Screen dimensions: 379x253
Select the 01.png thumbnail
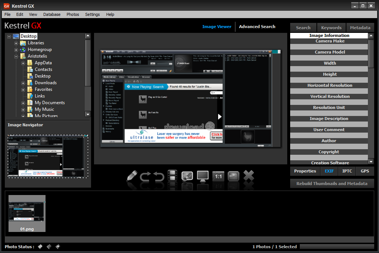pyautogui.click(x=27, y=213)
